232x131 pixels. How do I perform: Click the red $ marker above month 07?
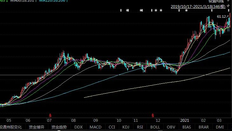[x=50, y=115]
